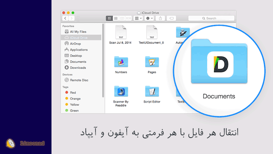Select the Orange tag
Screen dimensions: 273x154
coord(81,99)
